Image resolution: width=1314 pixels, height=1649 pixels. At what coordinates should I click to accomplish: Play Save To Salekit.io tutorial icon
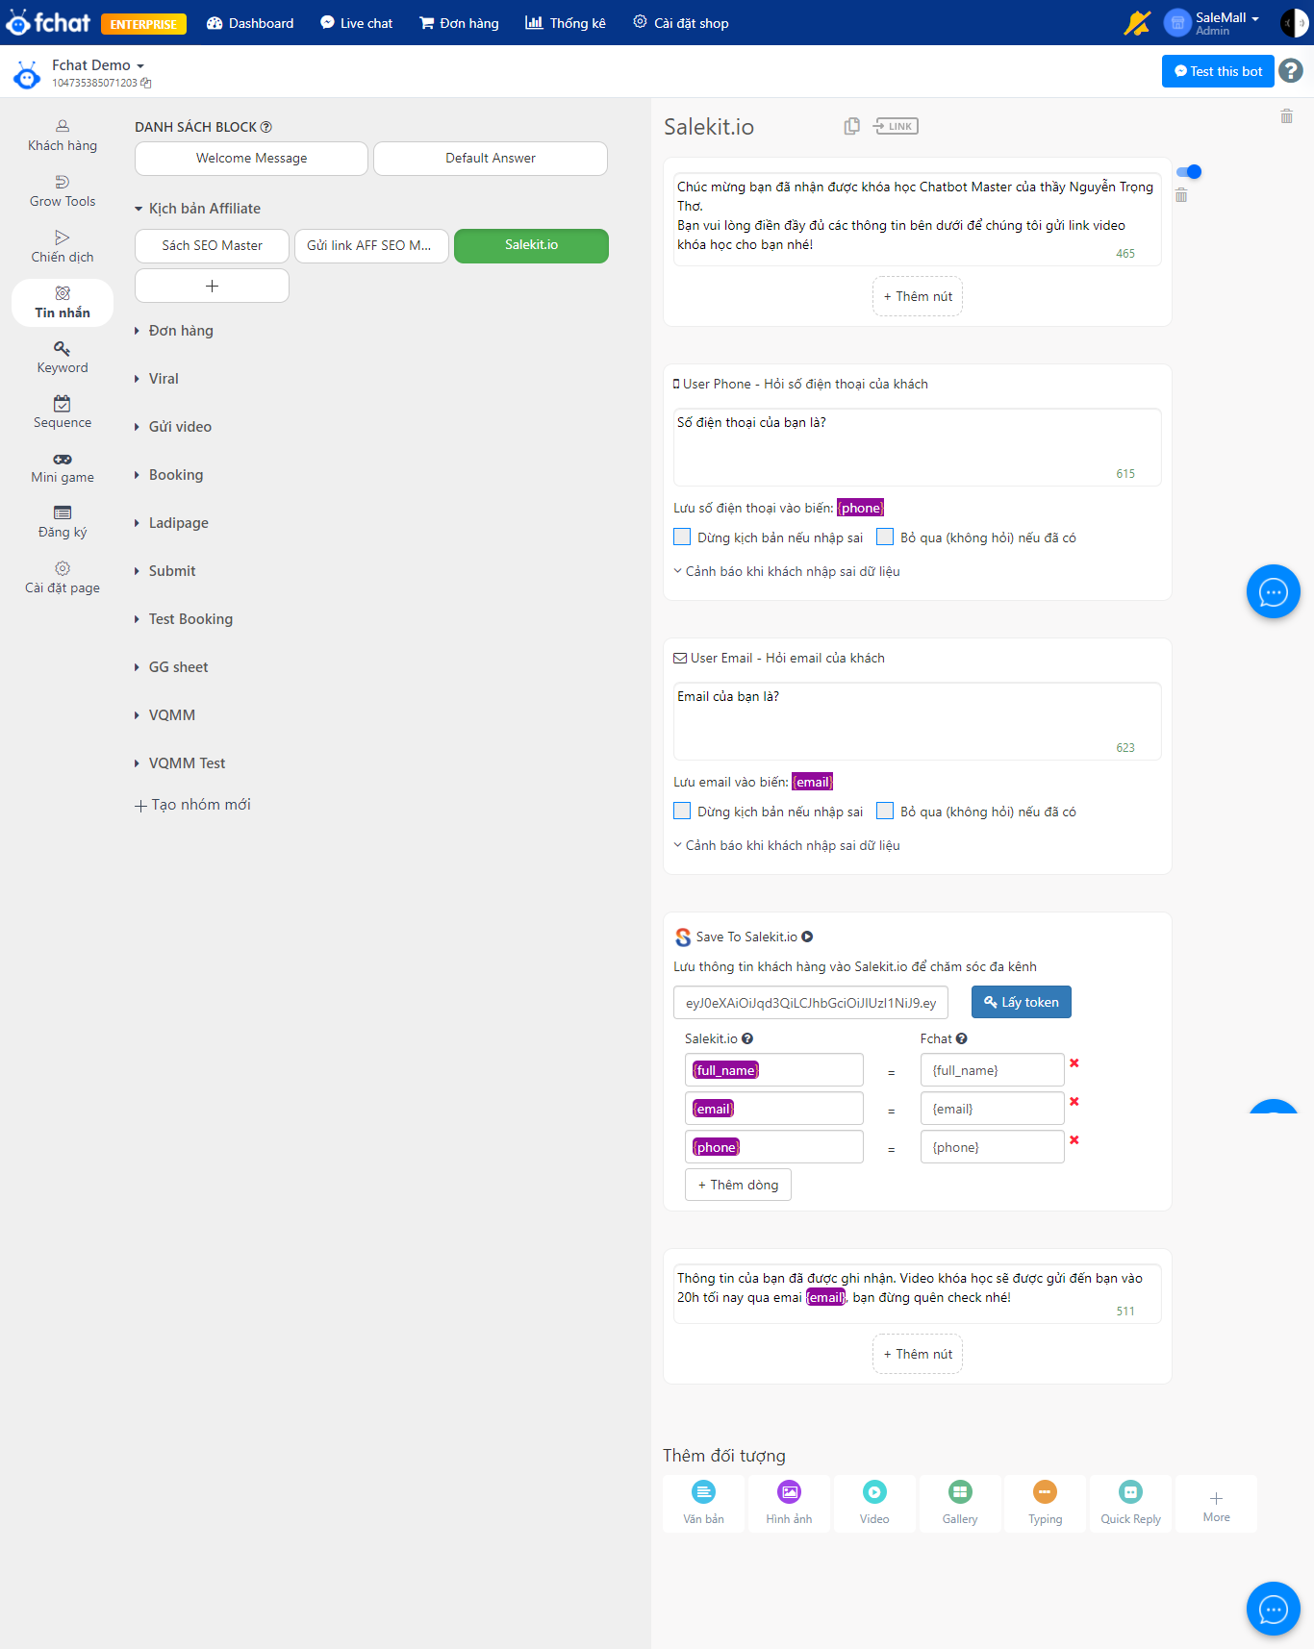point(807,937)
